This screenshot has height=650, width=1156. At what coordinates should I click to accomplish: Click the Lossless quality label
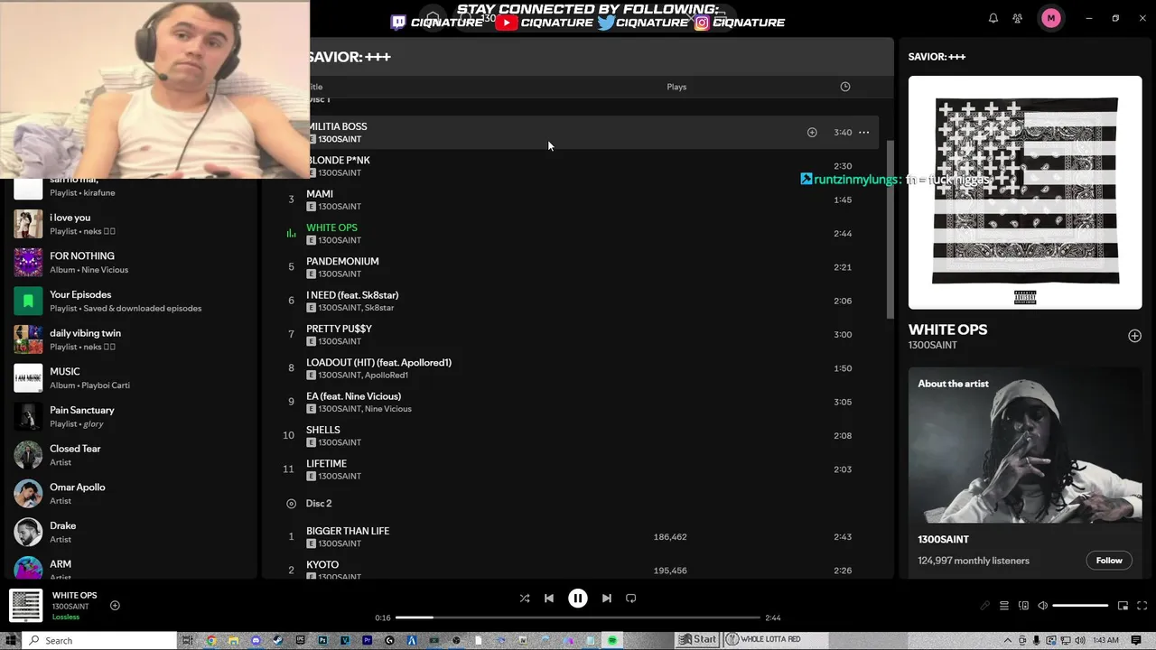66,617
